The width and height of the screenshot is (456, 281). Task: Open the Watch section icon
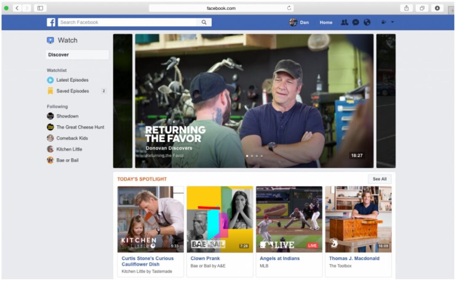50,40
